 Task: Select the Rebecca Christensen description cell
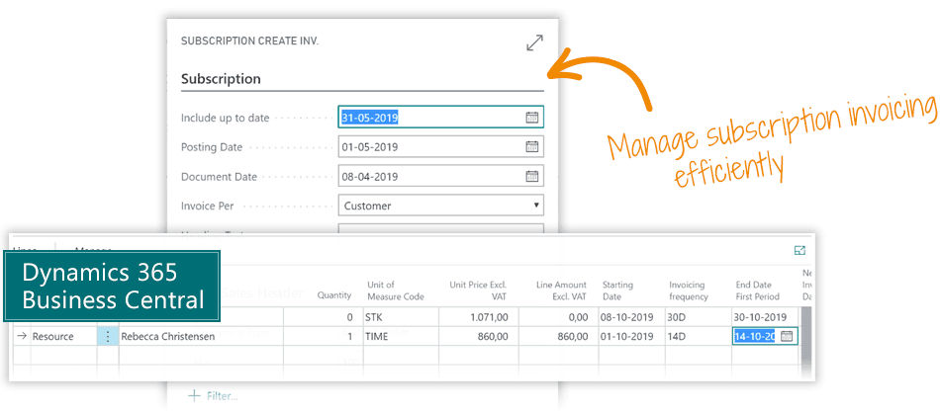pyautogui.click(x=201, y=336)
